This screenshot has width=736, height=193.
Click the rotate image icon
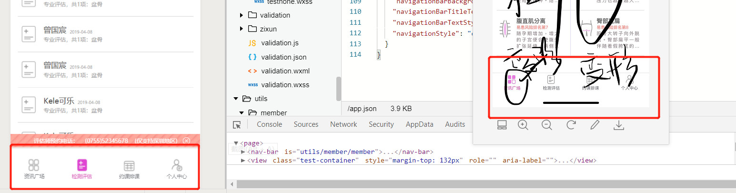coord(571,125)
